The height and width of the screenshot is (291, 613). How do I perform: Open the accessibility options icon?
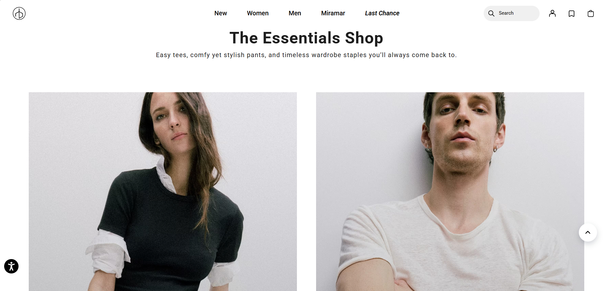pyautogui.click(x=11, y=266)
